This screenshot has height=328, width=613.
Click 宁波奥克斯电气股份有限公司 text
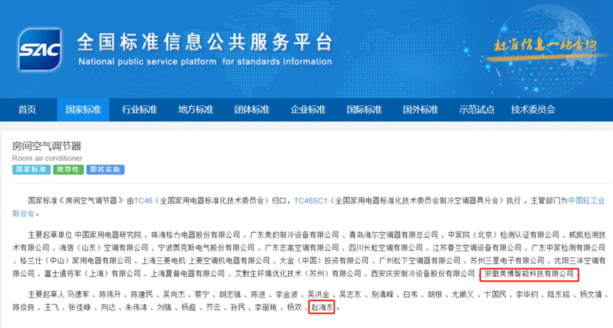click(x=207, y=248)
